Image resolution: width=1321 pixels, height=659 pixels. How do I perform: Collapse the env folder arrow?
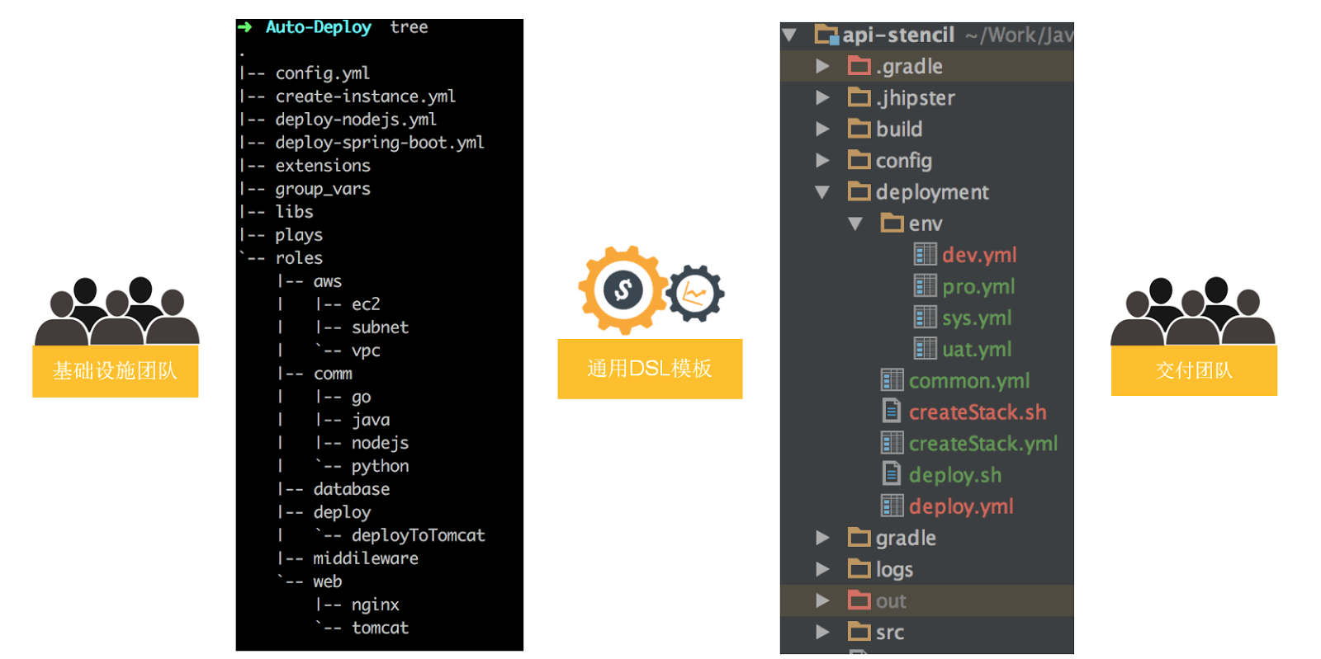(855, 224)
